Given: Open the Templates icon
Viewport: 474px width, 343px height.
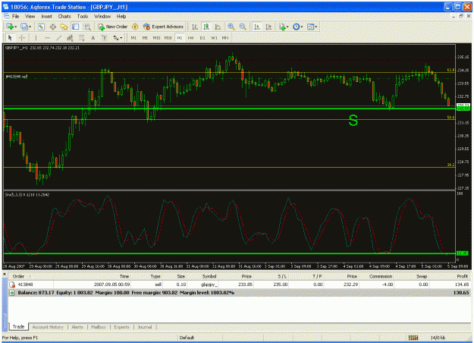Looking at the screenshot, I should point(310,27).
